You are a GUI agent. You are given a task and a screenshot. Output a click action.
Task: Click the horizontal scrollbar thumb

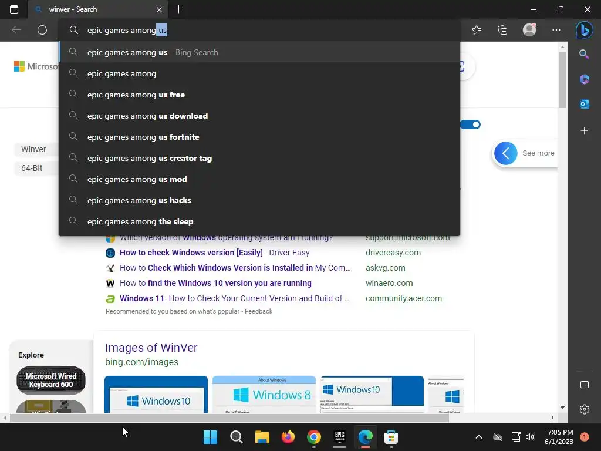click(x=229, y=418)
